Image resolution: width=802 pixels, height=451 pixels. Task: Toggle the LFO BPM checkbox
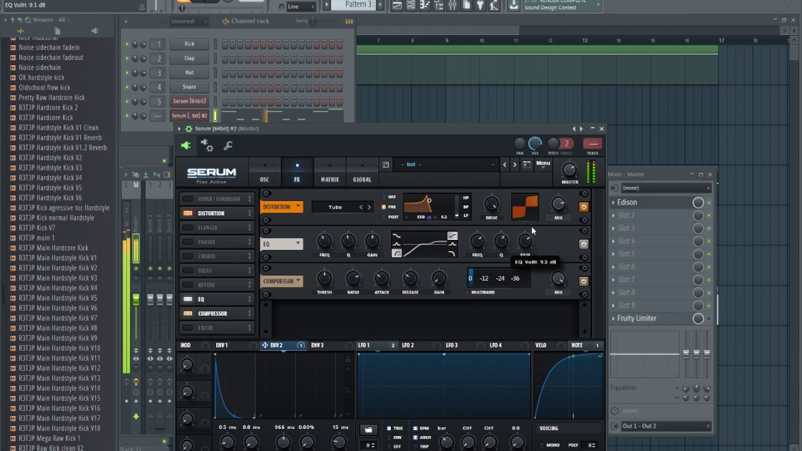pyautogui.click(x=415, y=428)
